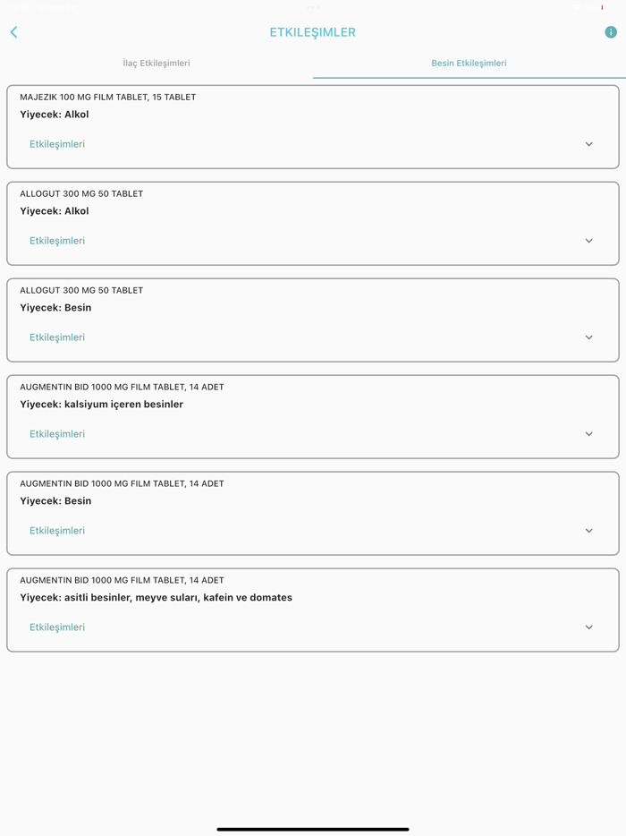Open the asitli besinler AUGMENTIN interaction chevron

(x=588, y=627)
